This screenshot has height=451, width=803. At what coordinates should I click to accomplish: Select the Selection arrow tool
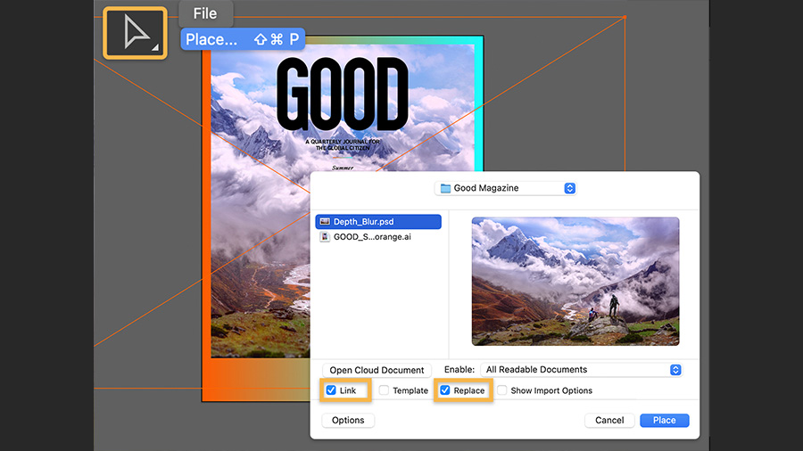136,33
